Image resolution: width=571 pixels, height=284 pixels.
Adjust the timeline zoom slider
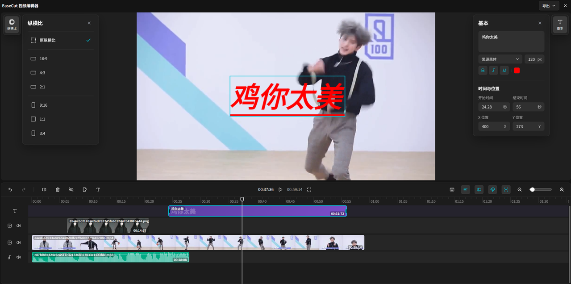click(541, 190)
